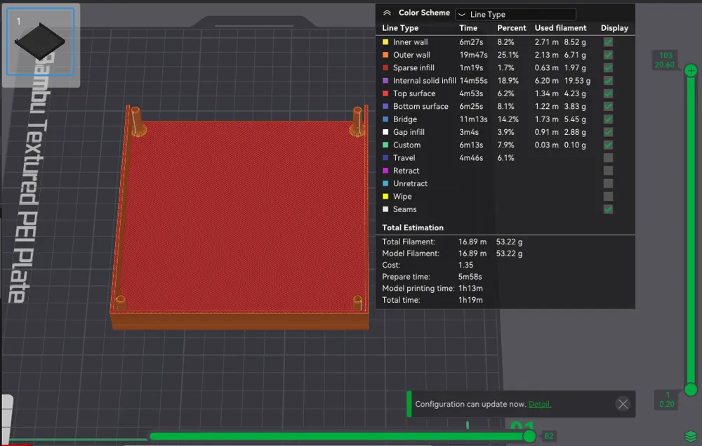Click the horizontal move slider handle
This screenshot has height=446, width=702.
click(x=529, y=436)
